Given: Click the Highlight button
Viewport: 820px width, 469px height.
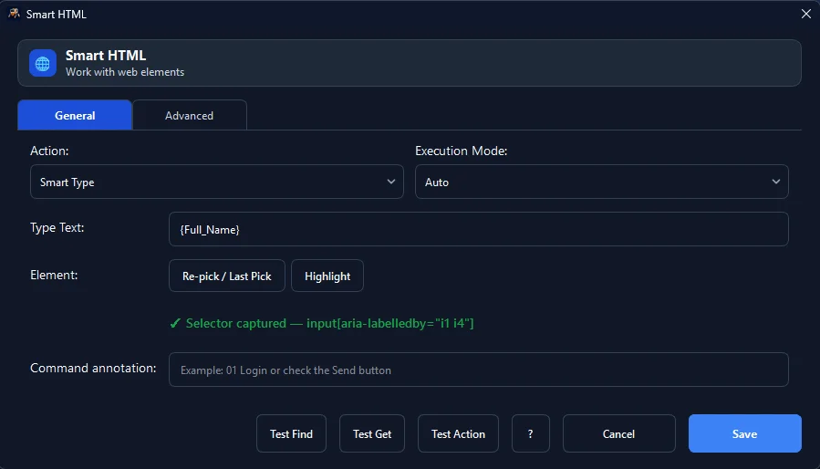Looking at the screenshot, I should (x=327, y=276).
